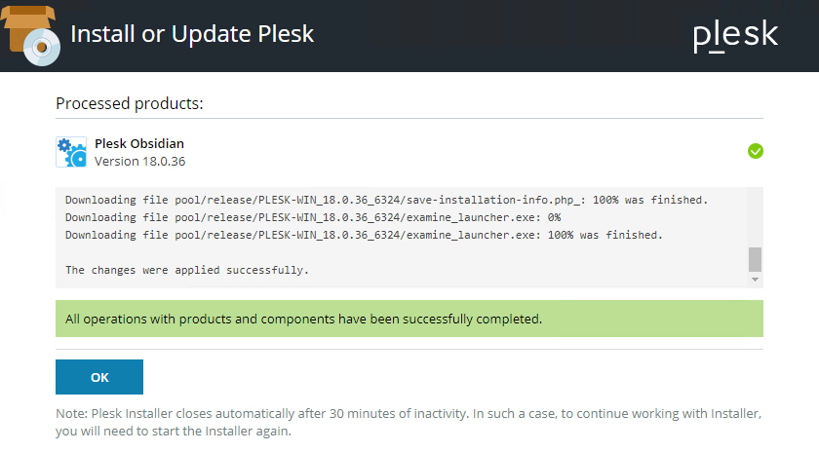Viewport: 819px width, 452px height.
Task: Click the "Install or Update Plesk" title
Action: pos(192,34)
